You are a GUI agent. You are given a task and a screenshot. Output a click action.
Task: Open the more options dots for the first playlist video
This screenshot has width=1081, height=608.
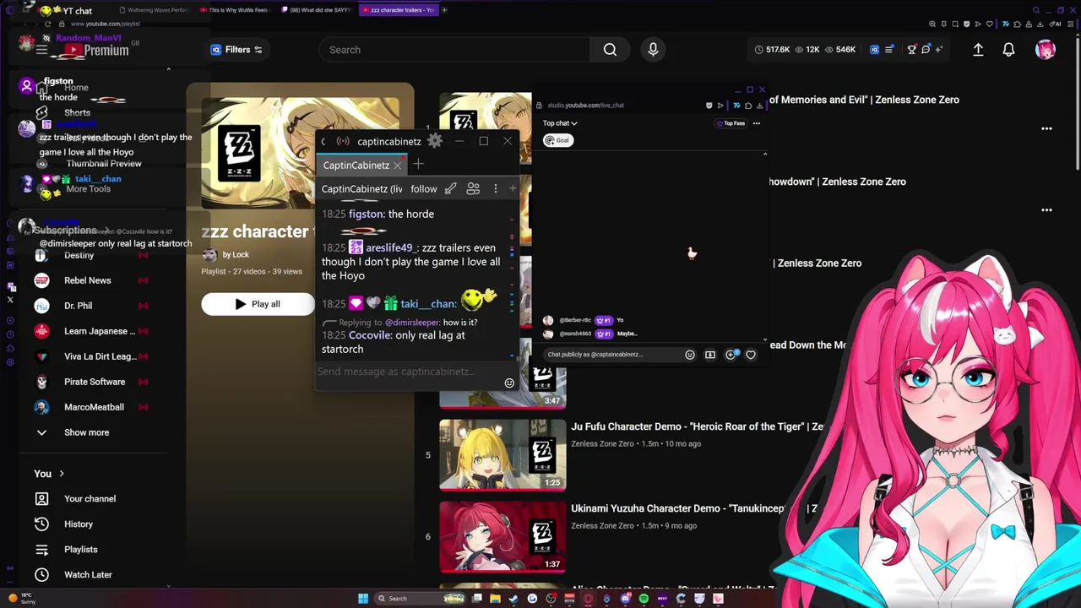click(x=1046, y=128)
